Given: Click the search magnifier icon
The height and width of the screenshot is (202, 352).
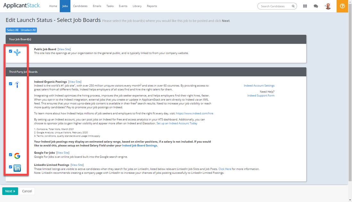Looking at the screenshot, I should [x=293, y=6].
